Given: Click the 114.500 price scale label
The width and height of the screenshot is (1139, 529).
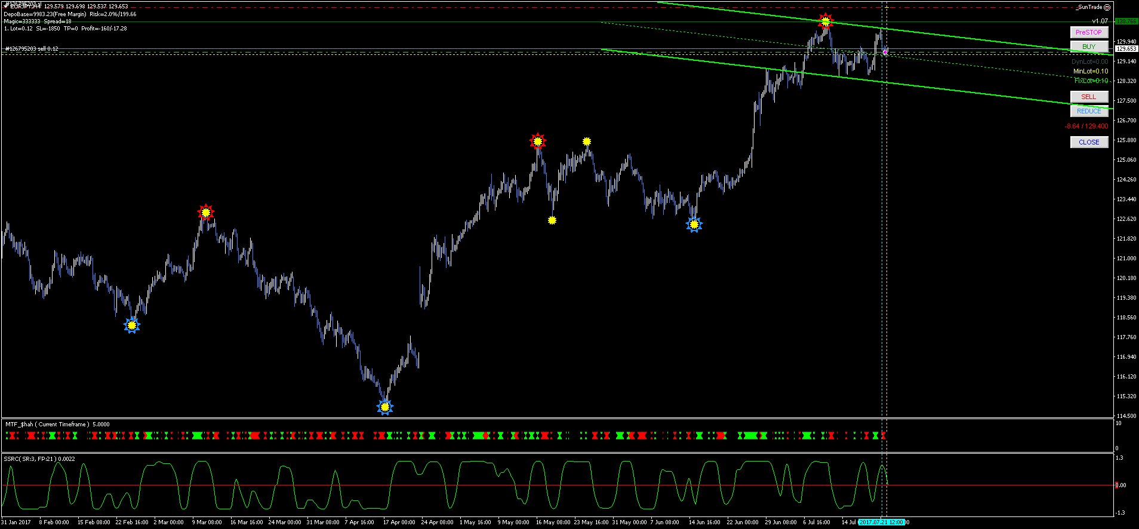Looking at the screenshot, I should 1126,416.
